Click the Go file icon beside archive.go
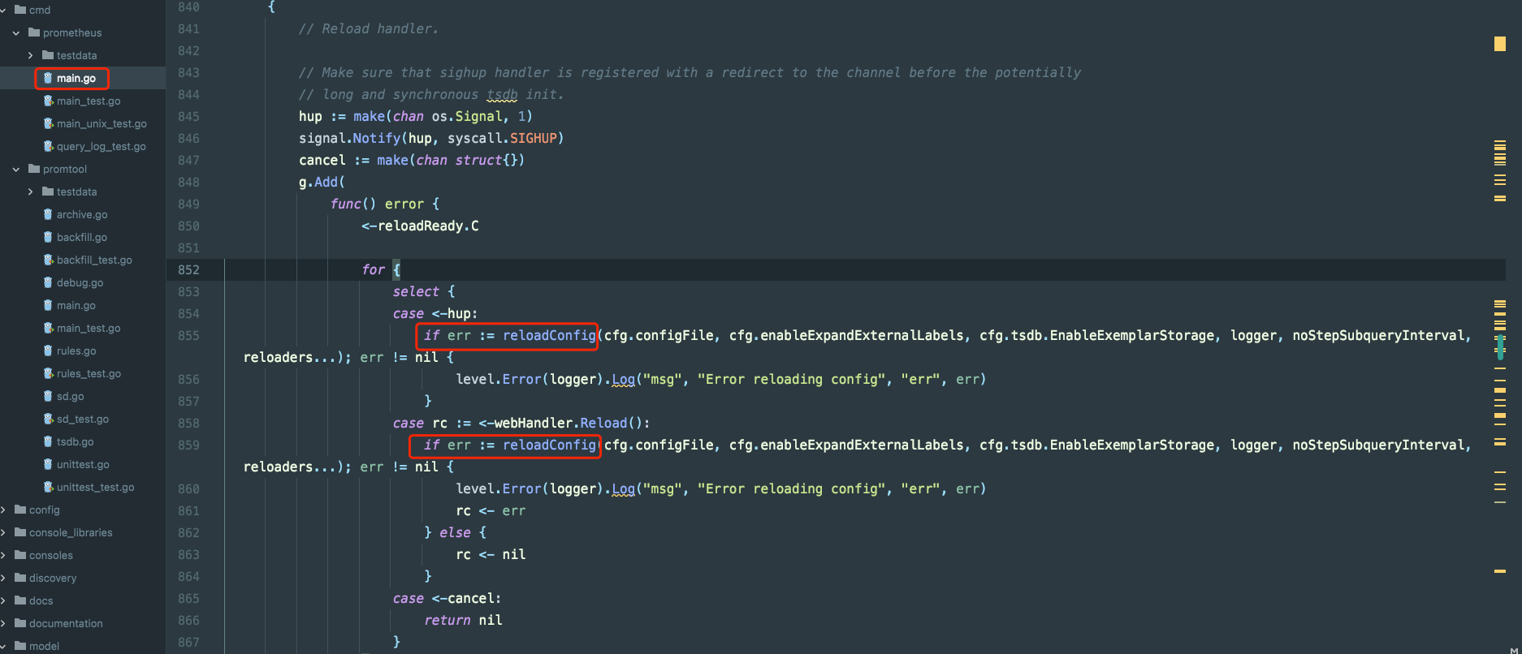 pyautogui.click(x=48, y=214)
